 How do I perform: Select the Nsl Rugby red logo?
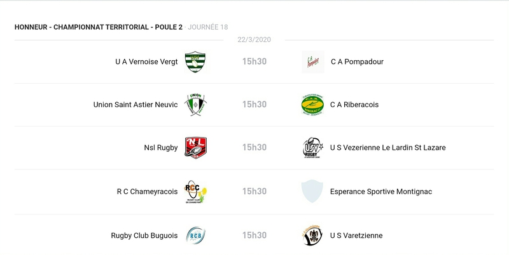coord(195,148)
